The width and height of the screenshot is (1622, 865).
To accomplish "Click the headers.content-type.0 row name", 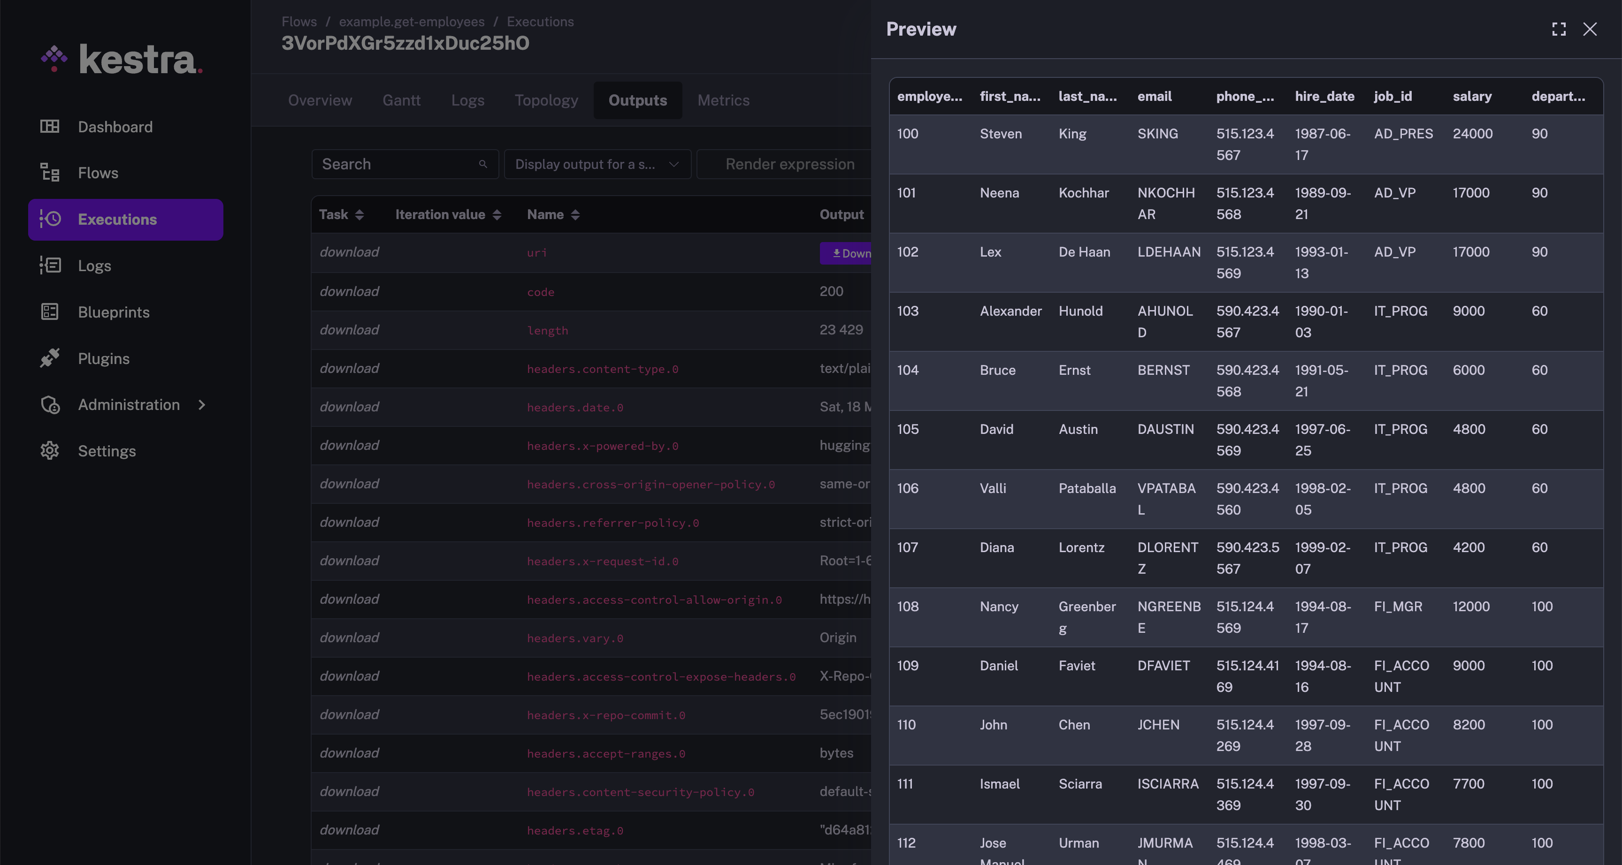I will [603, 369].
